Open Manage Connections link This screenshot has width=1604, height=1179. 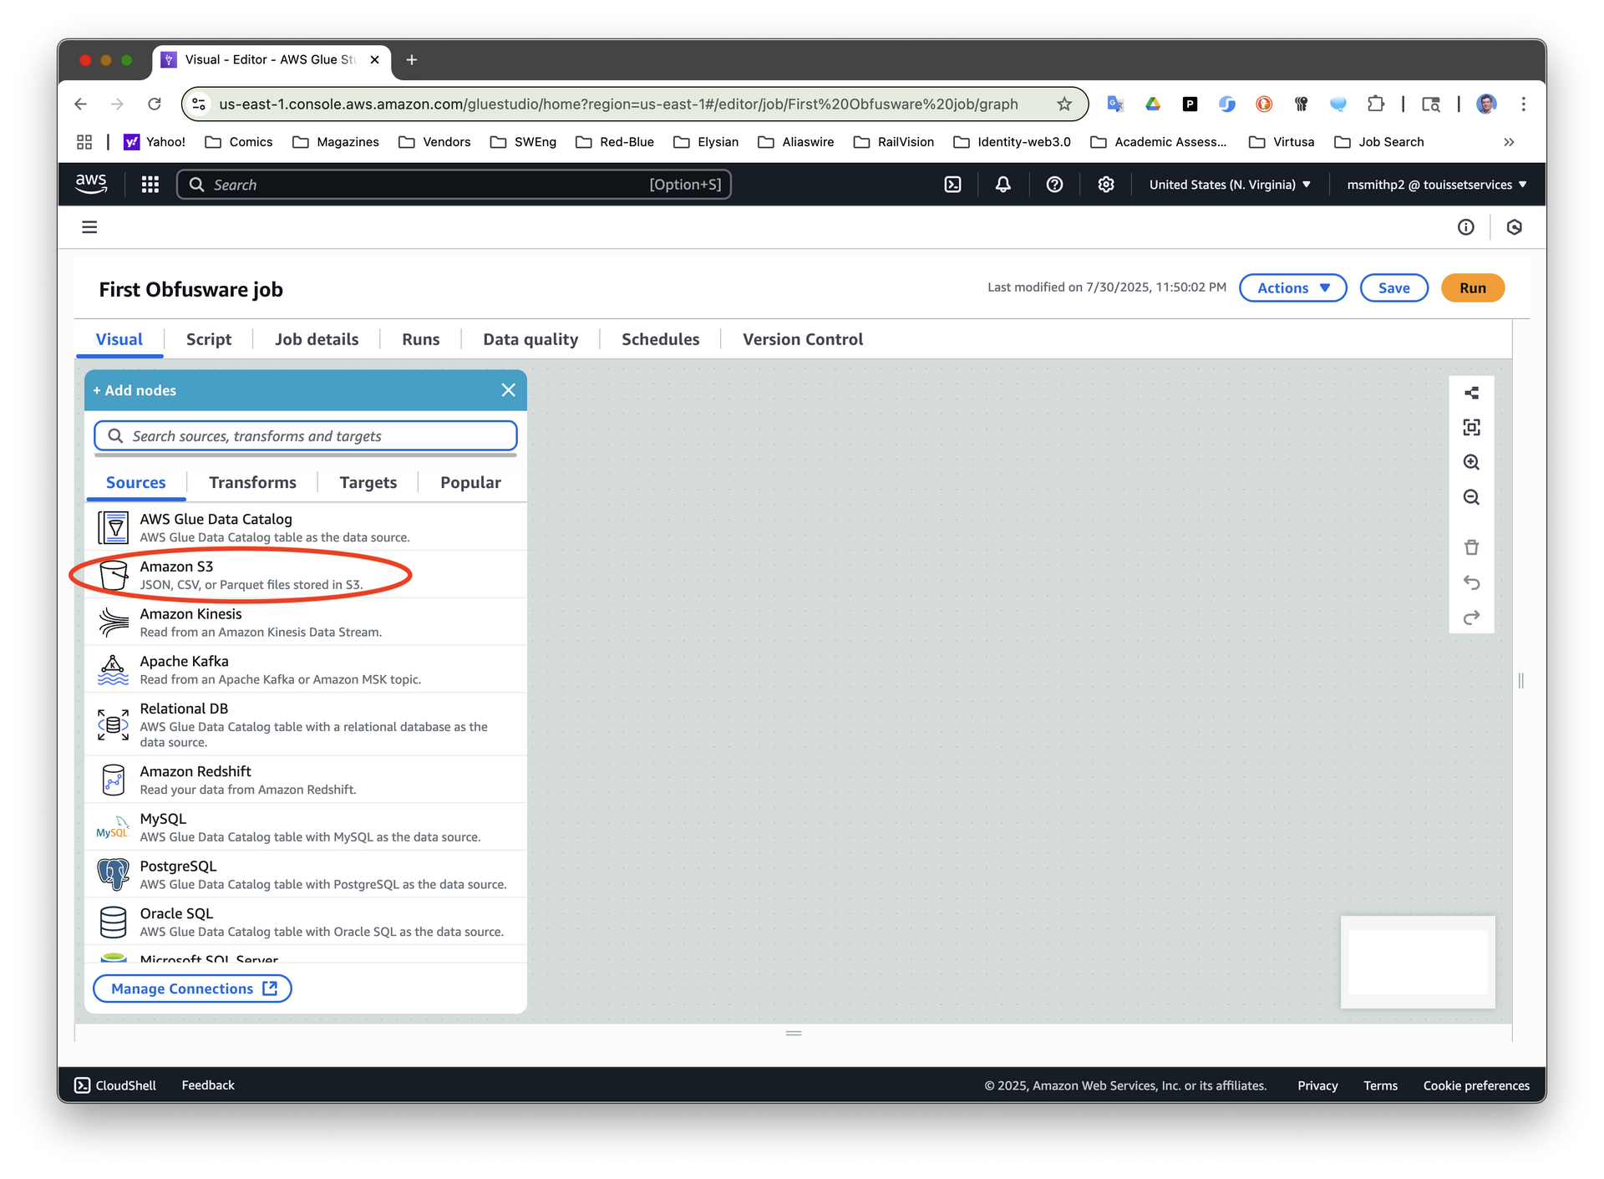(x=192, y=988)
